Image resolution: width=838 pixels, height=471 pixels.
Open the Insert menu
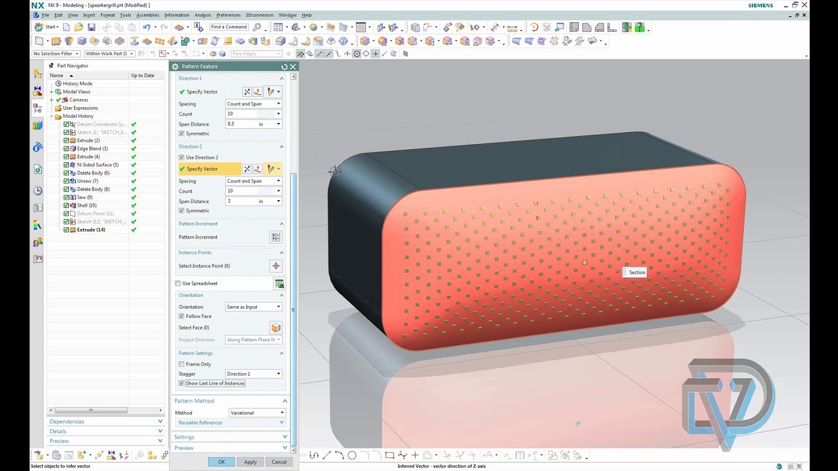(x=89, y=14)
